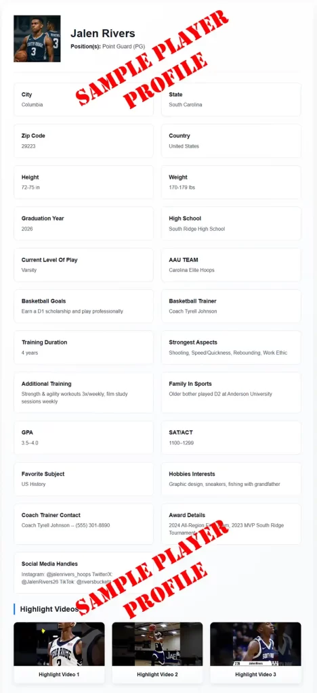
Task: Open Highlight Video 3 thumbnail
Action: (x=255, y=644)
